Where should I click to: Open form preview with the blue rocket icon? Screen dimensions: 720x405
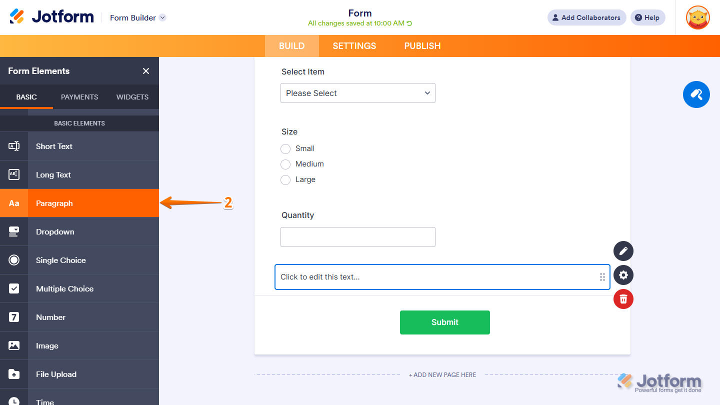pos(696,94)
